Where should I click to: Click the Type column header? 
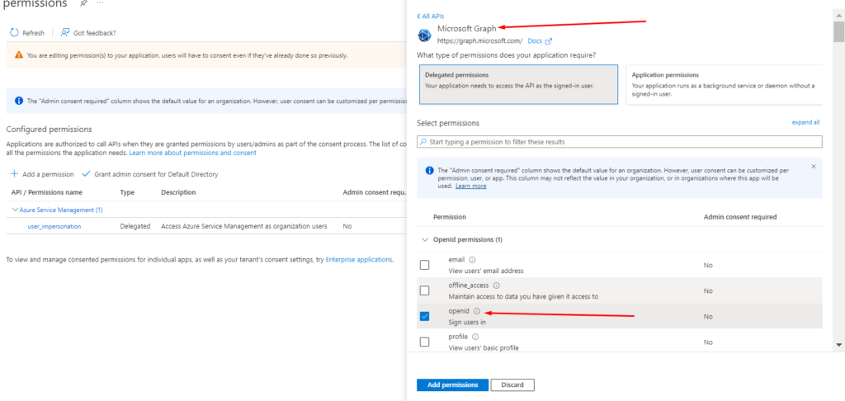pyautogui.click(x=127, y=192)
